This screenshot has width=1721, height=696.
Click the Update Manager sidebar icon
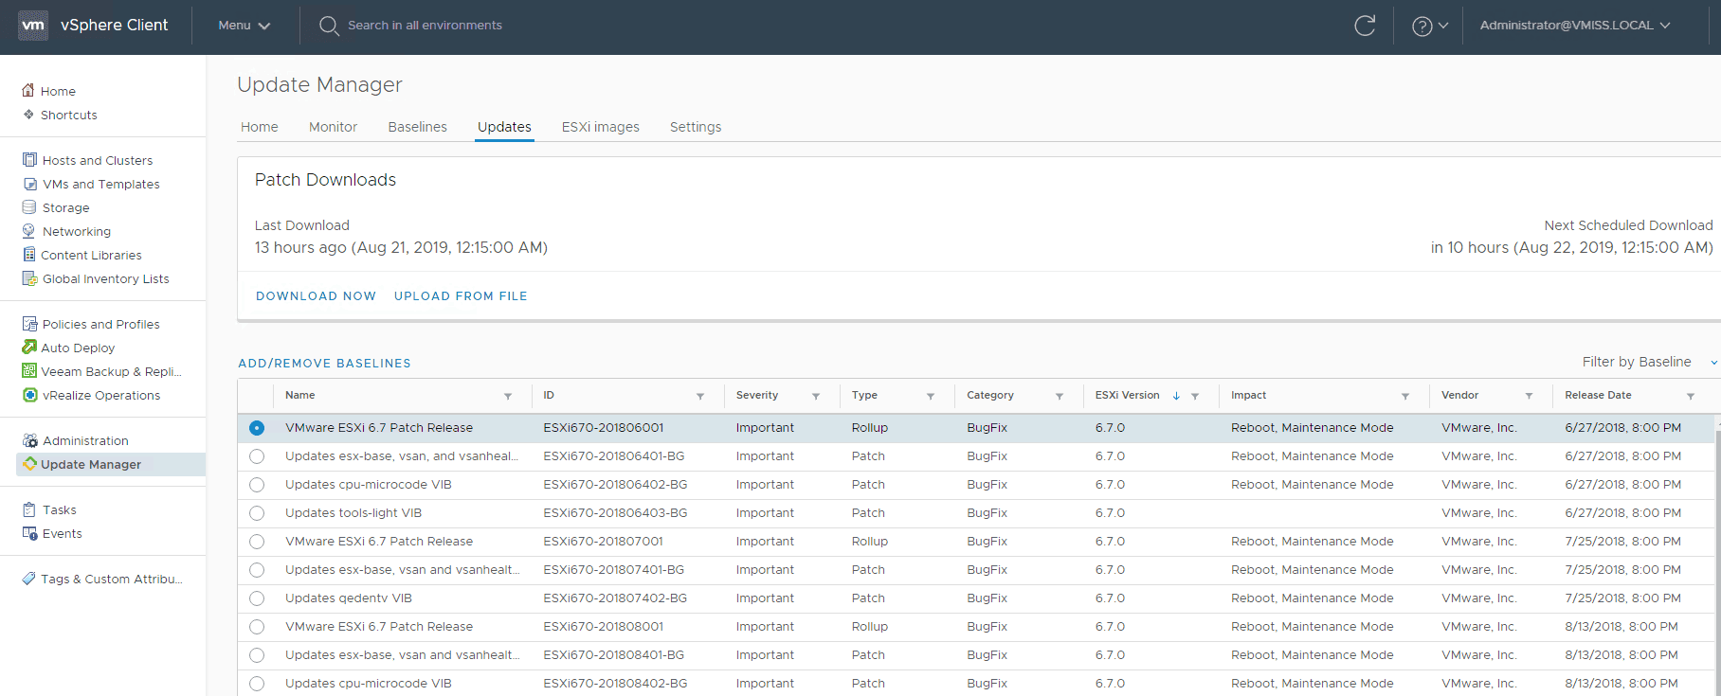pyautogui.click(x=29, y=464)
